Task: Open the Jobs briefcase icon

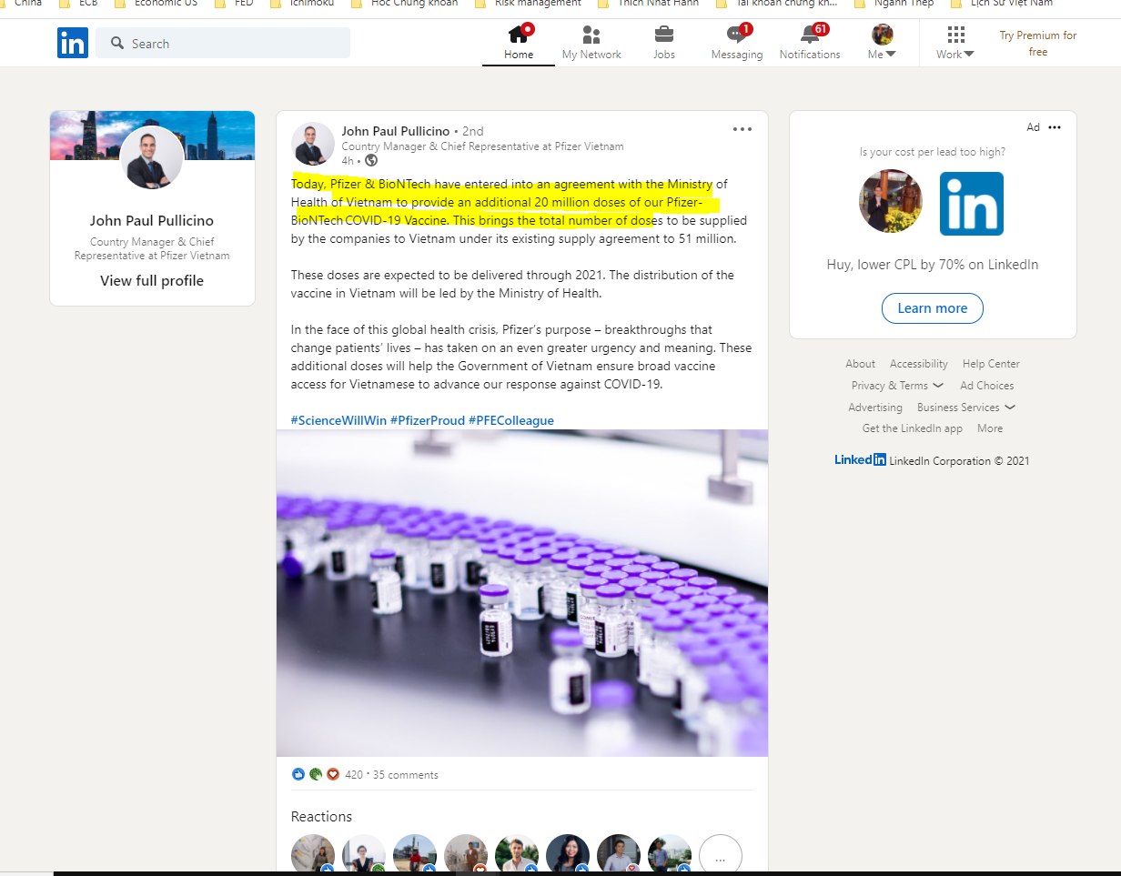Action: pyautogui.click(x=664, y=35)
